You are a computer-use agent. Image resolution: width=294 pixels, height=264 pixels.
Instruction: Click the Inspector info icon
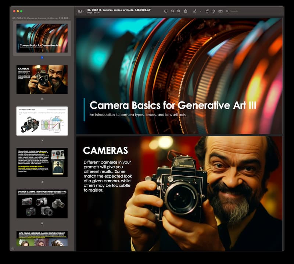tap(166, 11)
